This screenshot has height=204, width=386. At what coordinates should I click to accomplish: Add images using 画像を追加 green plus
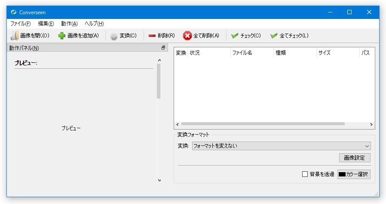point(79,36)
